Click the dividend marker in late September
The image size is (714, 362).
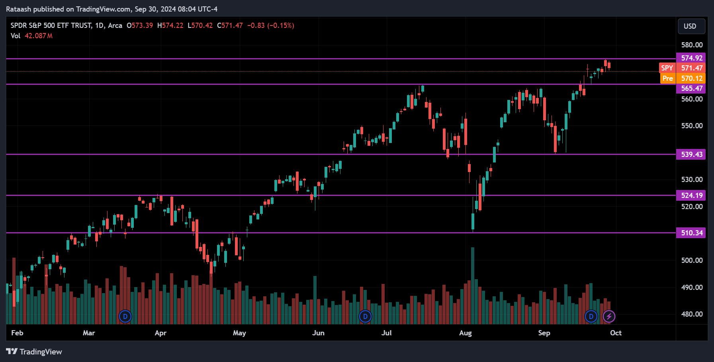click(x=591, y=317)
